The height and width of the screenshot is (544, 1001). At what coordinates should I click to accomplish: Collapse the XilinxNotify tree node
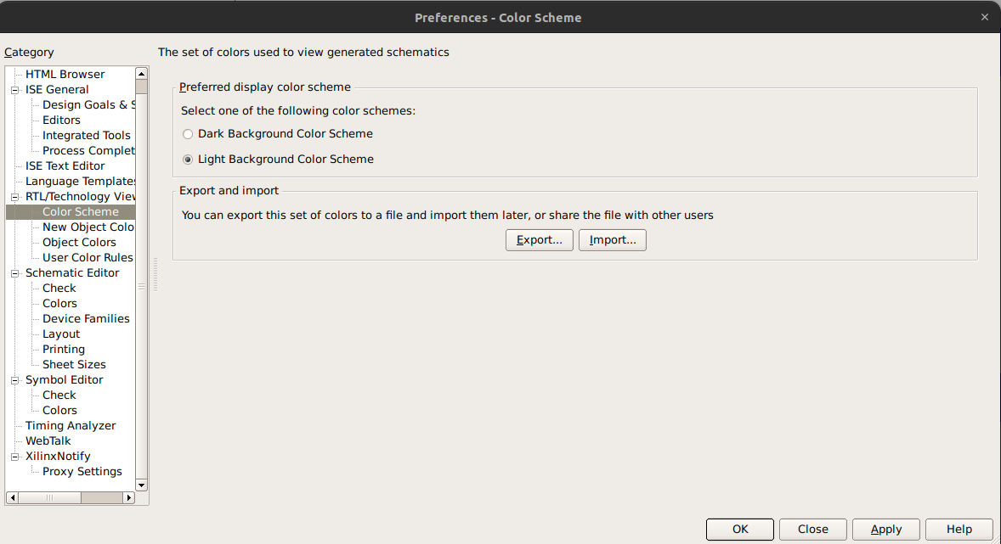click(x=14, y=457)
